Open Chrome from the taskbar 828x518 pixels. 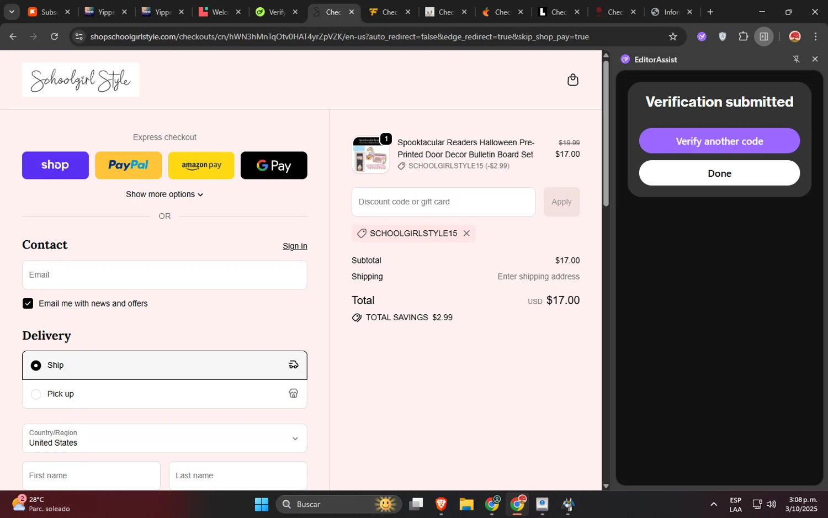click(x=517, y=504)
